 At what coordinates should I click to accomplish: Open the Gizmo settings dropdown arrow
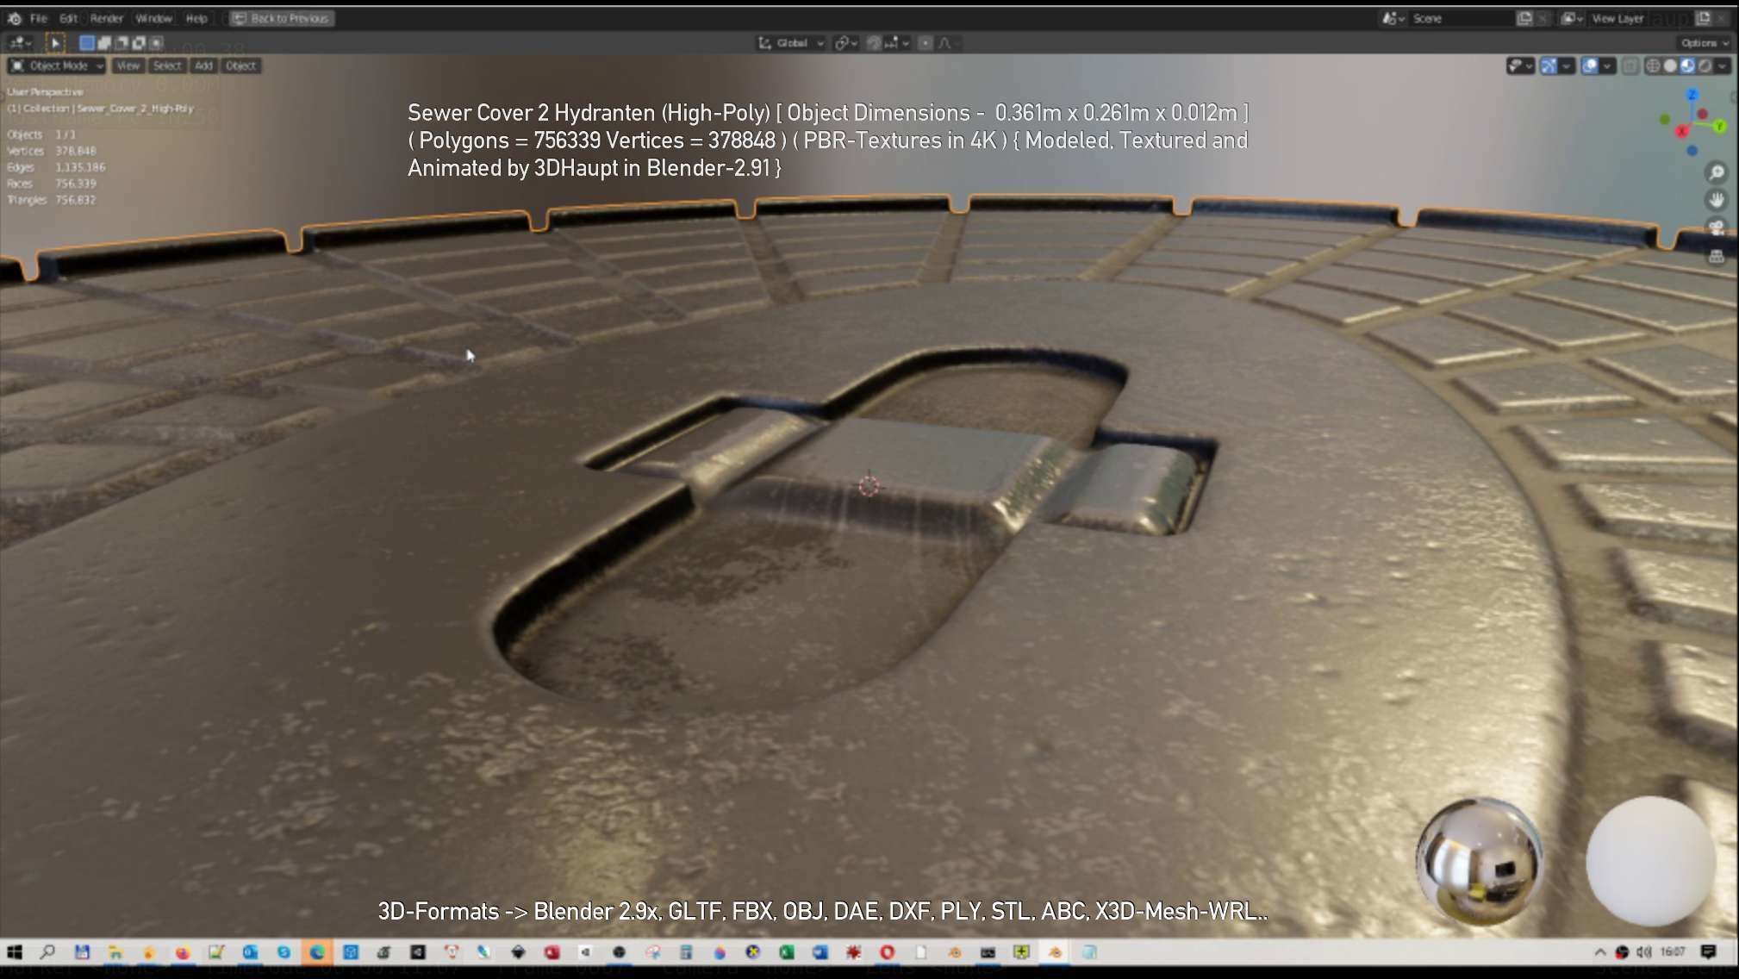[x=1567, y=66]
